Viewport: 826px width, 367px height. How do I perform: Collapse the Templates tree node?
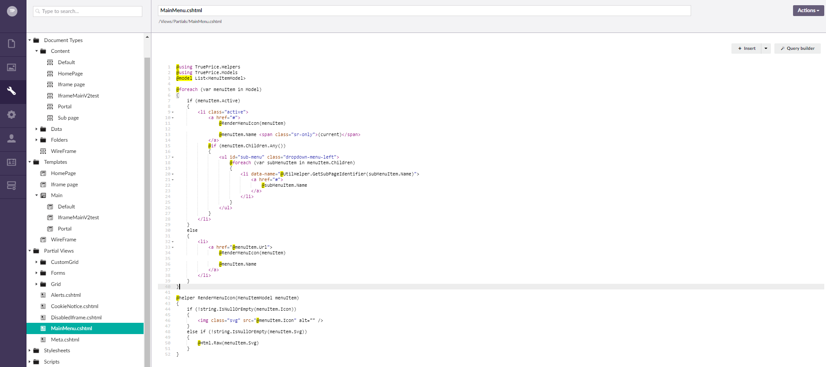pos(29,162)
